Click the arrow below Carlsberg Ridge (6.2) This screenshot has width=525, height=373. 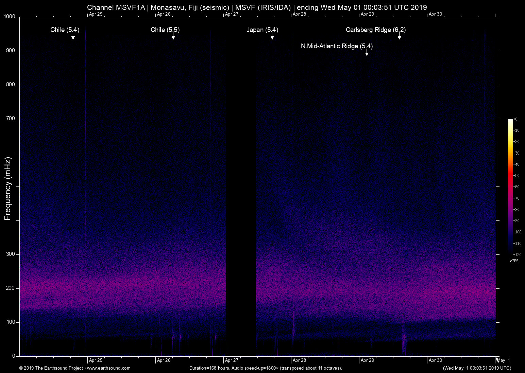pyautogui.click(x=399, y=37)
